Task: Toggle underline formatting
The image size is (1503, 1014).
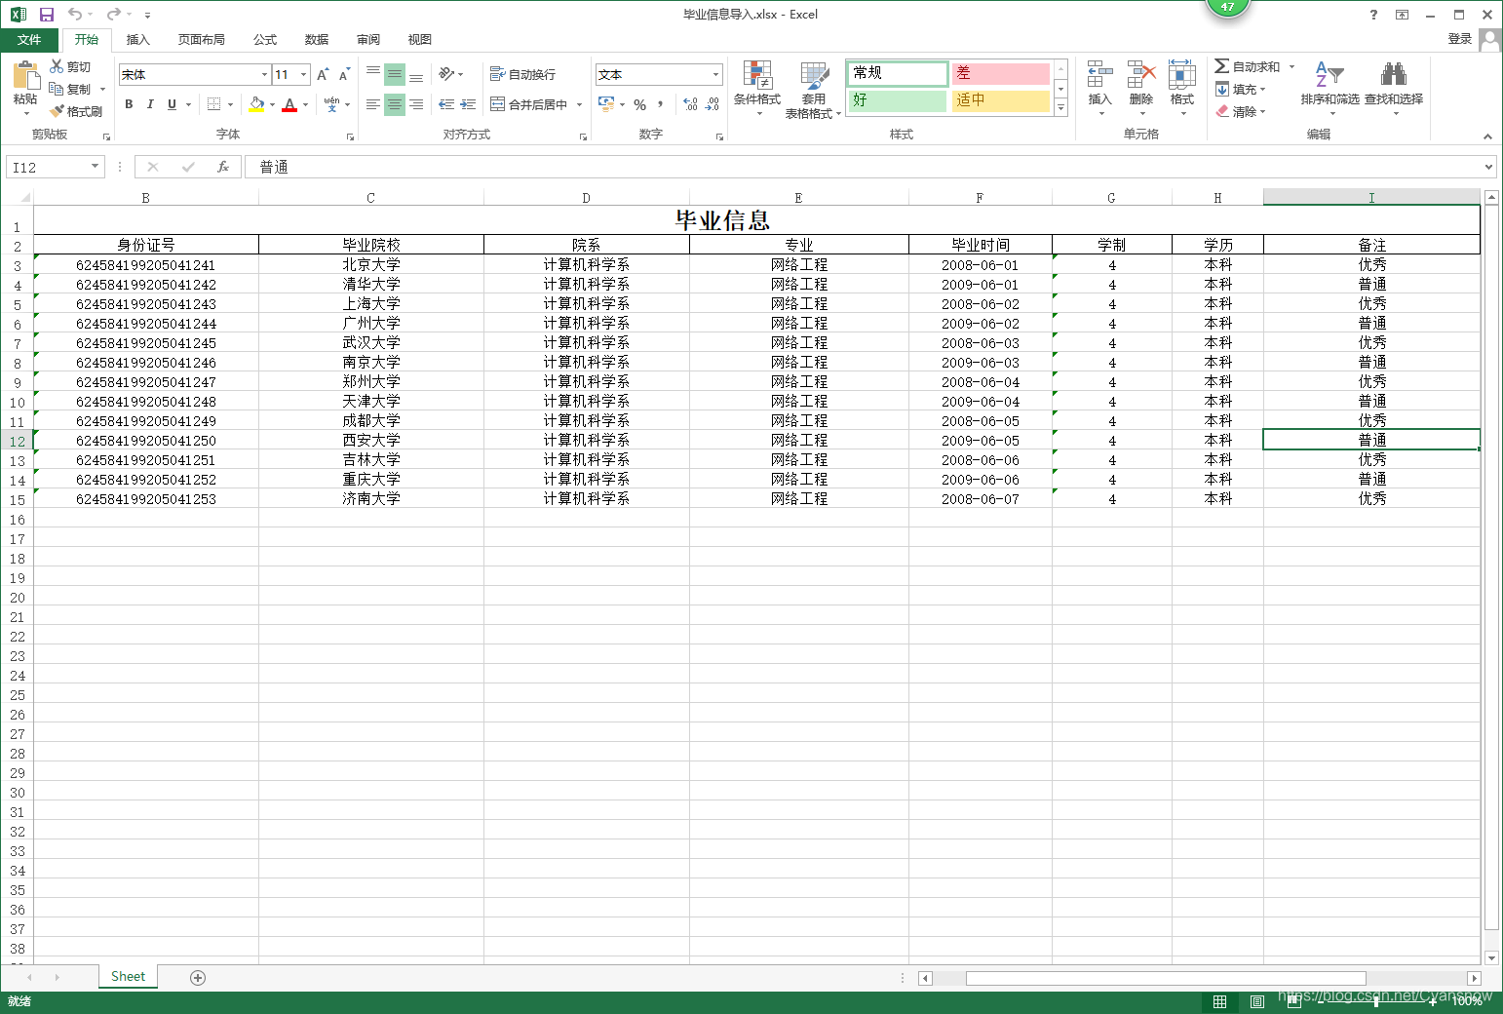Action: point(173,104)
